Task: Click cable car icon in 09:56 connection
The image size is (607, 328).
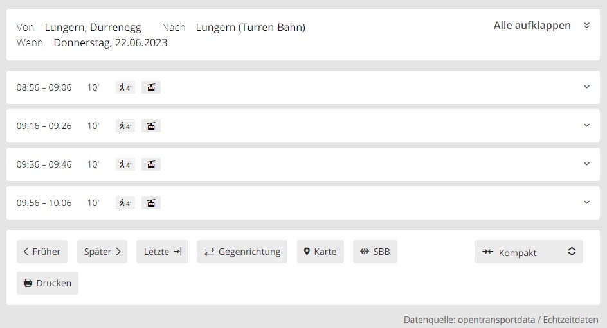Action: point(151,203)
